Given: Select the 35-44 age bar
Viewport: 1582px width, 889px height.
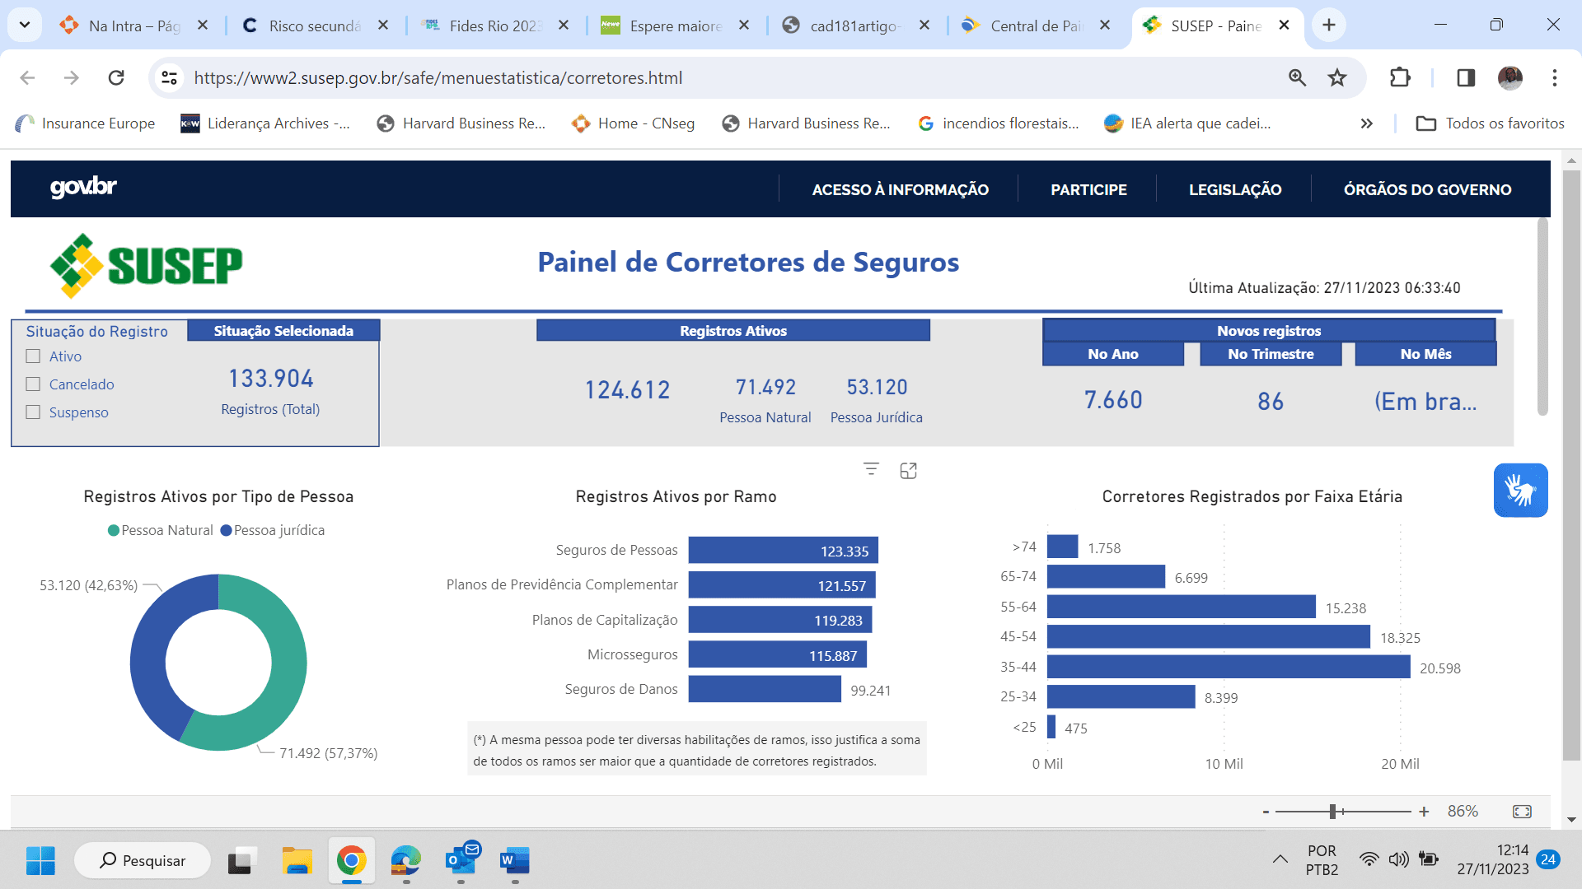Looking at the screenshot, I should point(1229,667).
